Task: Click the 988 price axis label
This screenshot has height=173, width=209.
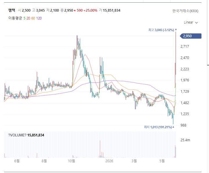Action: point(183,125)
